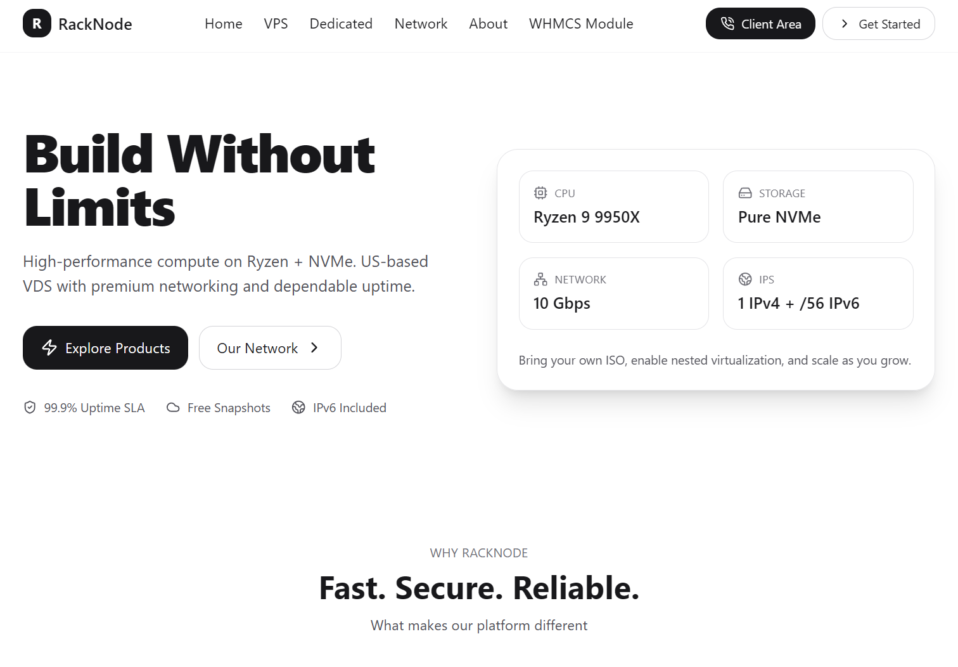Open the WHMCS Module page
Screen dimensions: 958x667
581,23
